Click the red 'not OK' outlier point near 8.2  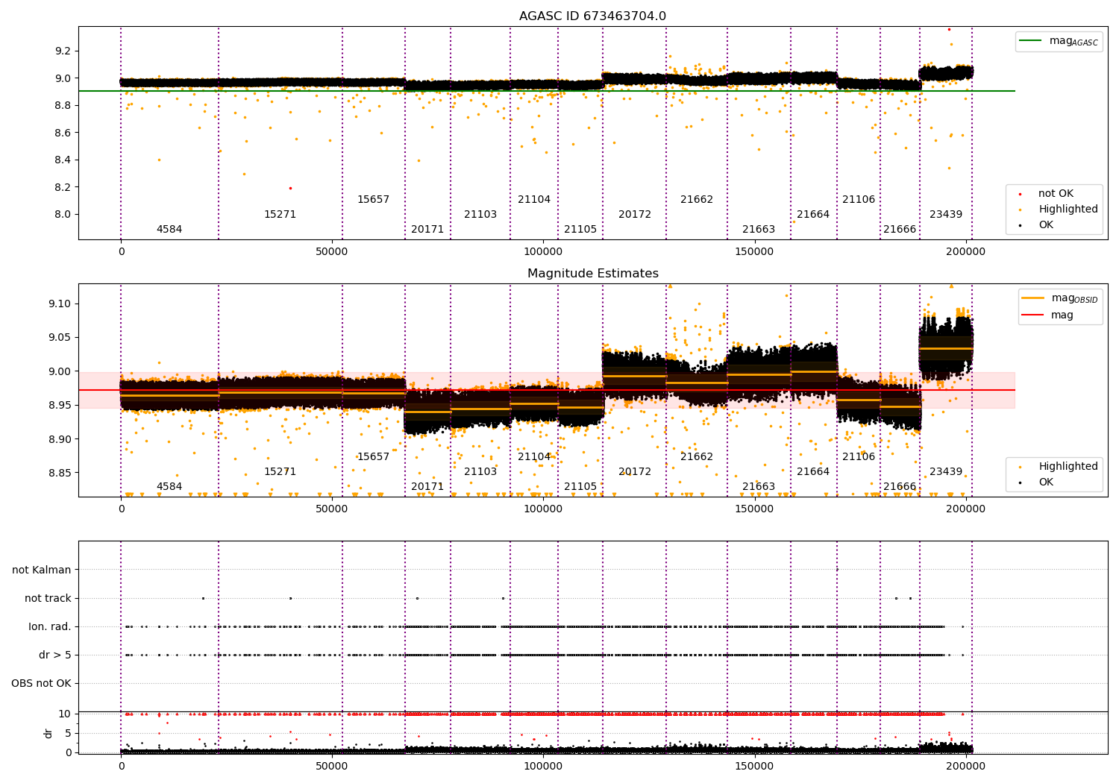click(x=290, y=188)
